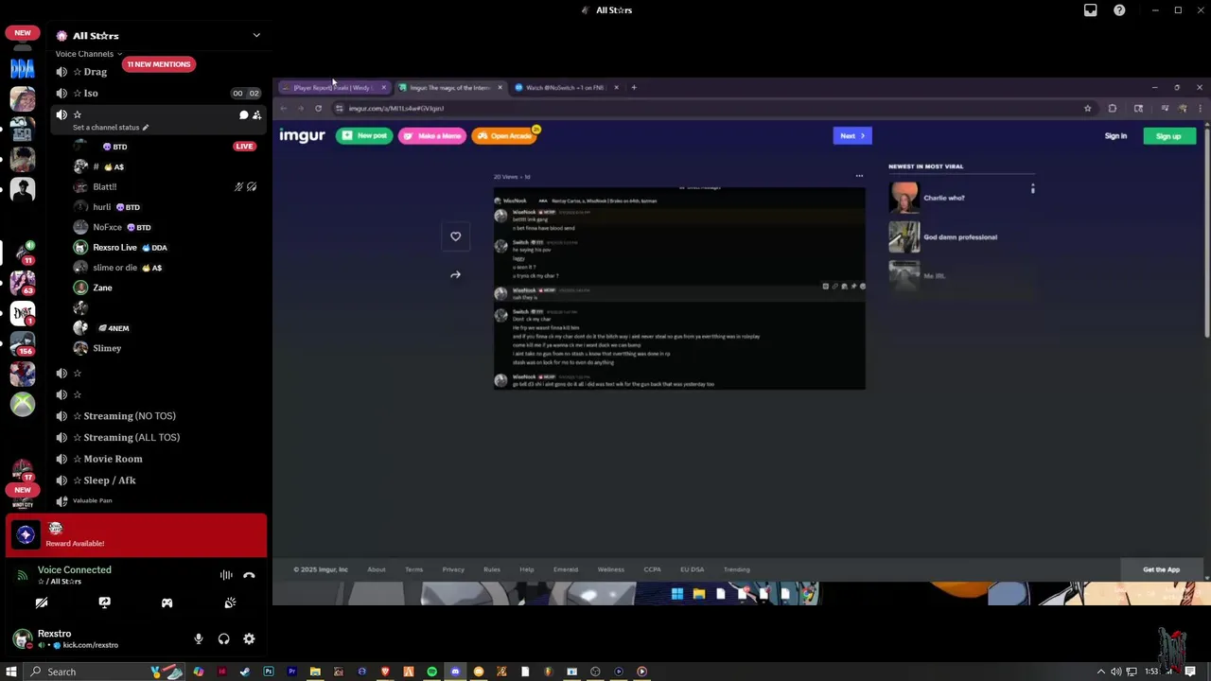Select user Slimey in voice list
The height and width of the screenshot is (681, 1211).
coord(107,348)
